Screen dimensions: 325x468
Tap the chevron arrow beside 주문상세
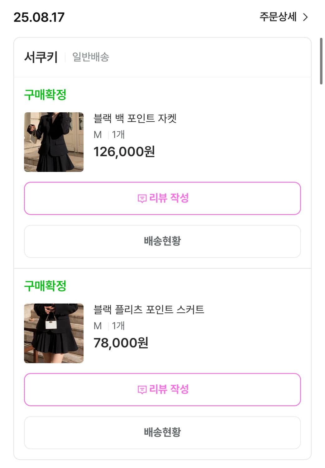point(305,17)
